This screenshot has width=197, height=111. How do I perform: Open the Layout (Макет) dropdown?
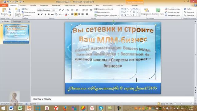(26, 9)
